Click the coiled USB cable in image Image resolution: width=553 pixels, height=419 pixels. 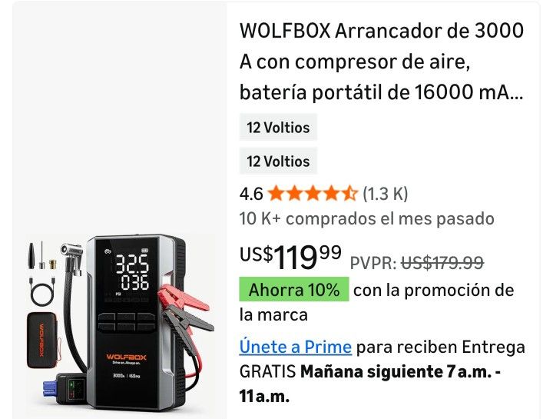tap(42, 292)
